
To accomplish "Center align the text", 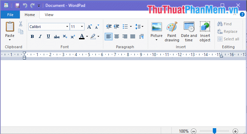I will (x=117, y=37).
